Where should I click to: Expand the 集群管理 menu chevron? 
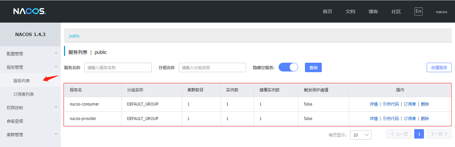point(56,134)
